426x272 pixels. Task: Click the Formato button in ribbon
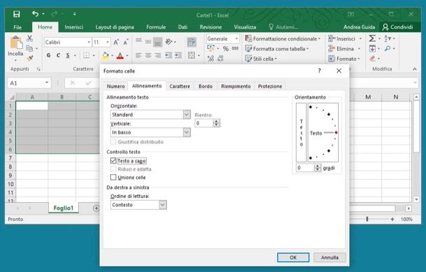point(344,59)
